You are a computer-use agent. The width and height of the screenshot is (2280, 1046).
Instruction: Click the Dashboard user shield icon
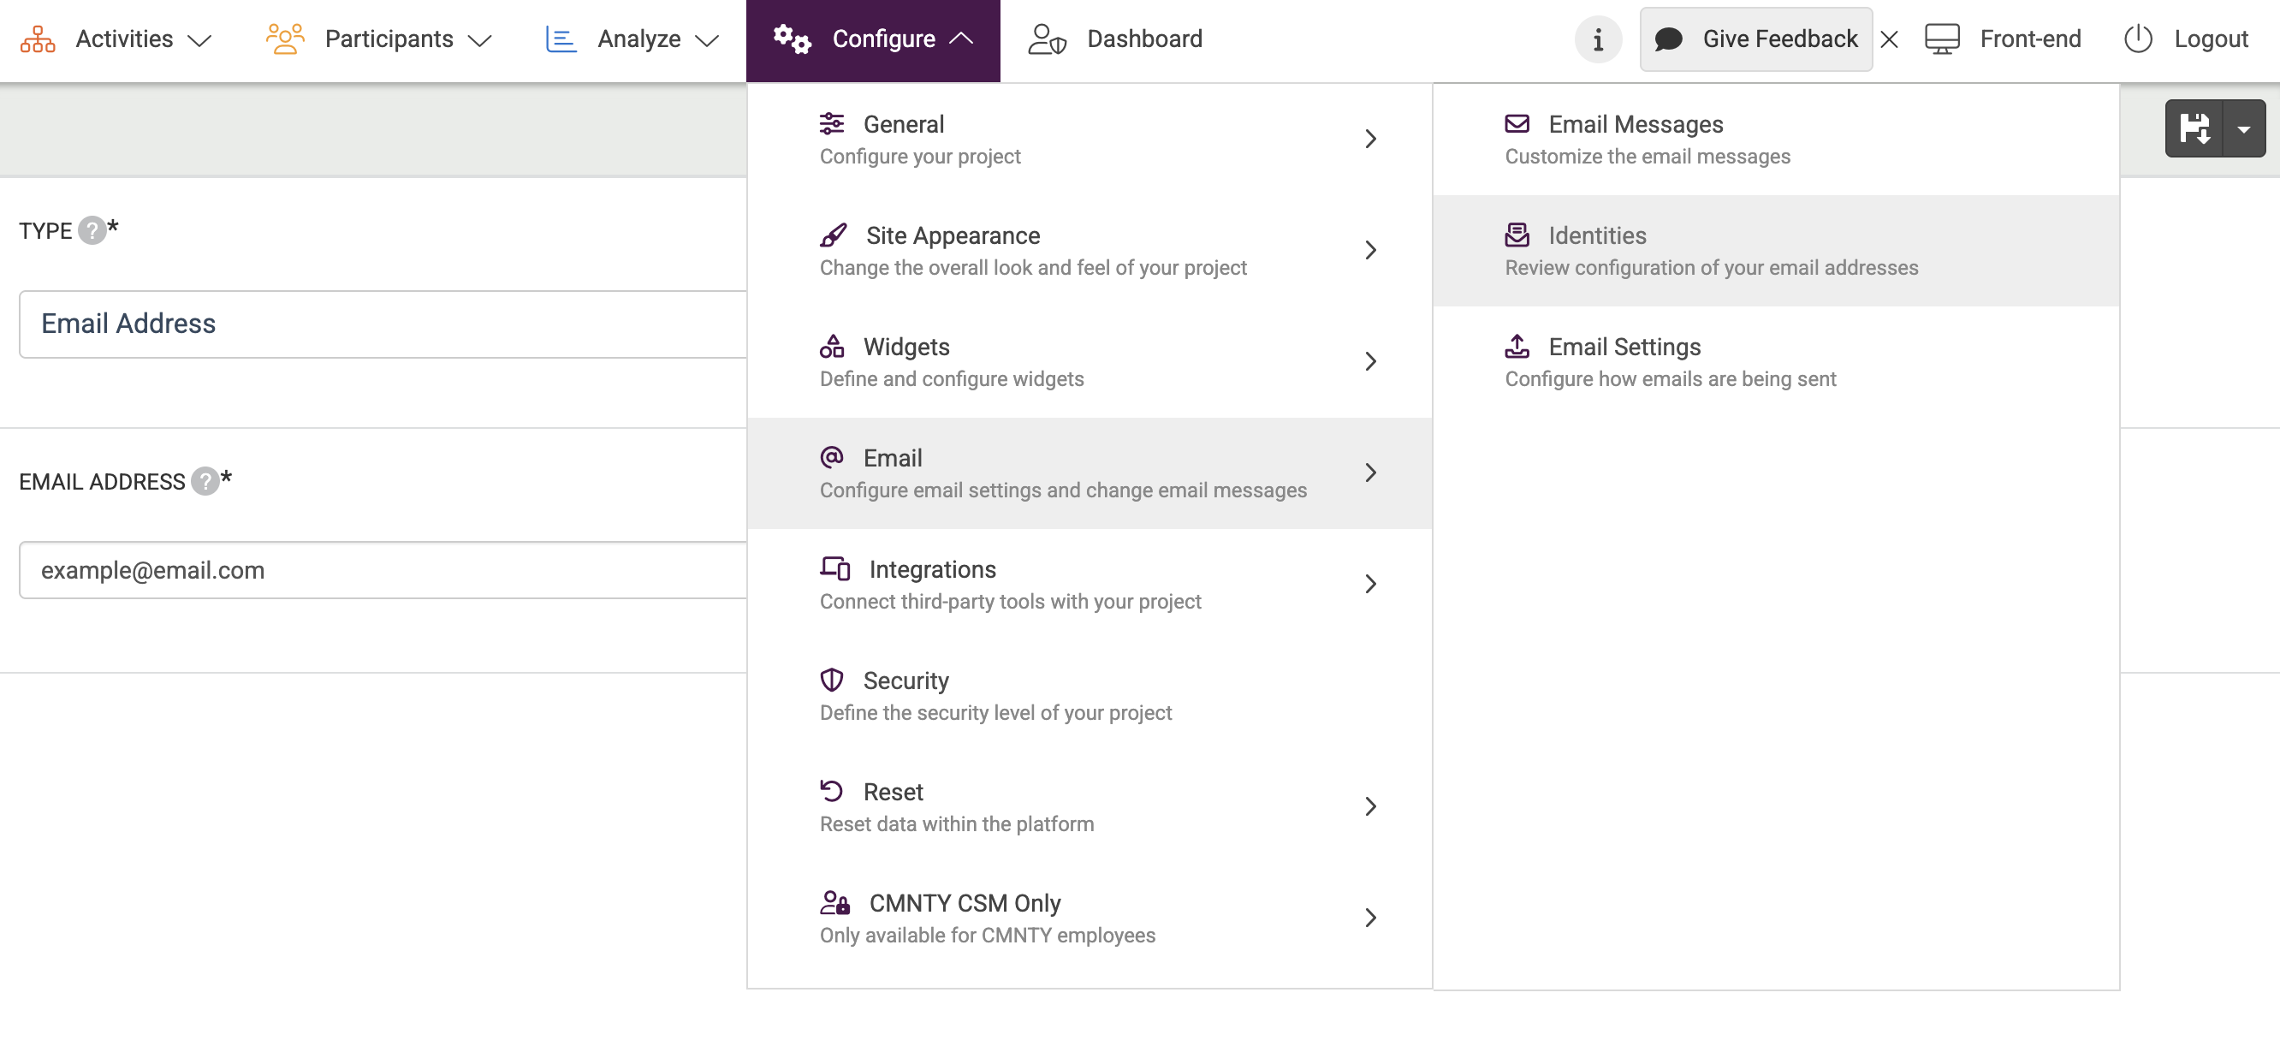(x=1046, y=39)
